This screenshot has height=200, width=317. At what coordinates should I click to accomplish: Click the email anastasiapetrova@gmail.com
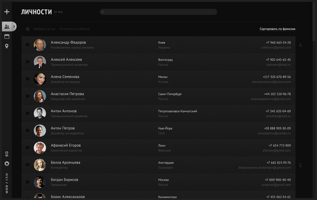pos(271,99)
